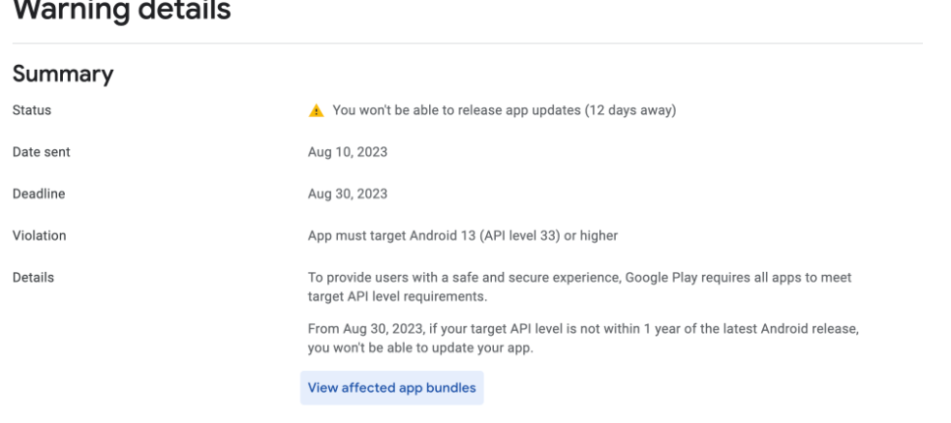Select the Date sent label
Screen dimensions: 951x423
[x=42, y=152]
